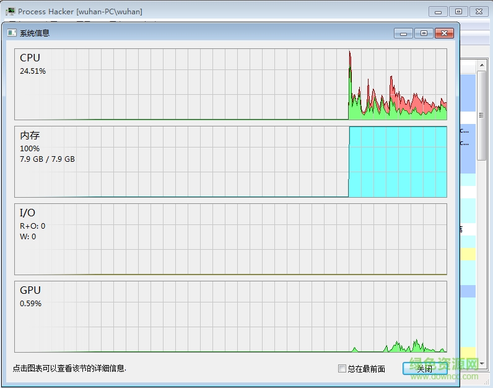Maximize the 系统信息 dialog
Image resolution: width=493 pixels, height=388 pixels.
(x=424, y=33)
